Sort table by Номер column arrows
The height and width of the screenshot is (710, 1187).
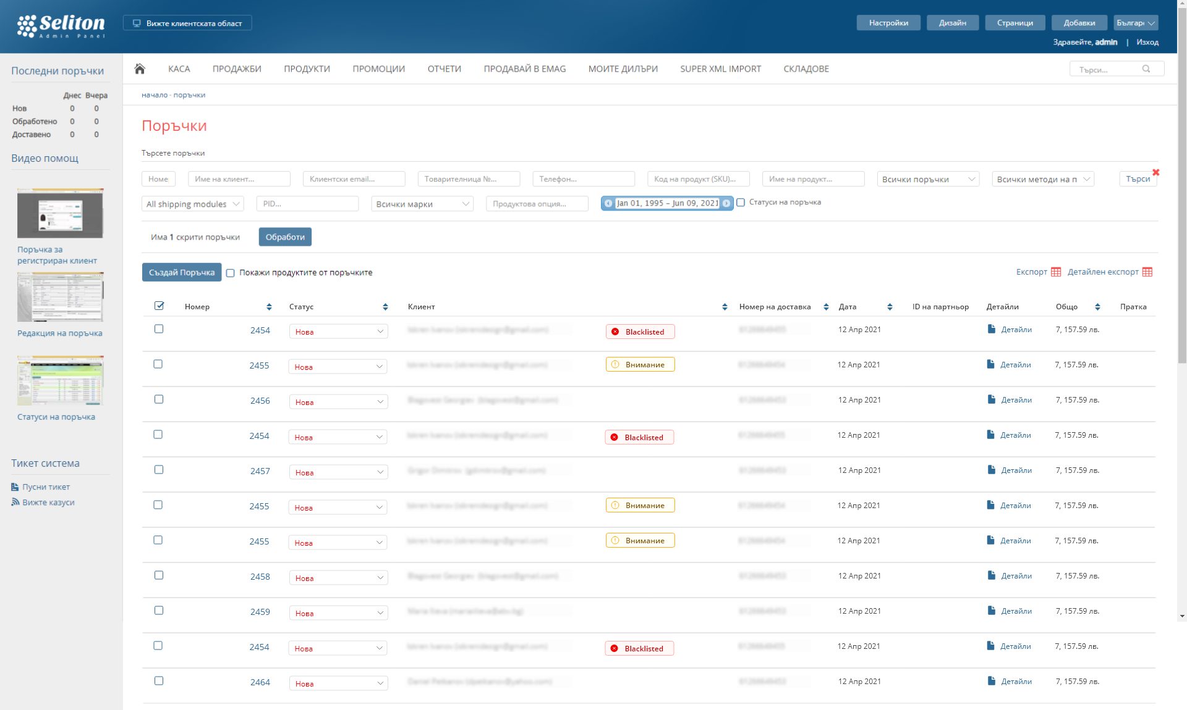coord(269,307)
